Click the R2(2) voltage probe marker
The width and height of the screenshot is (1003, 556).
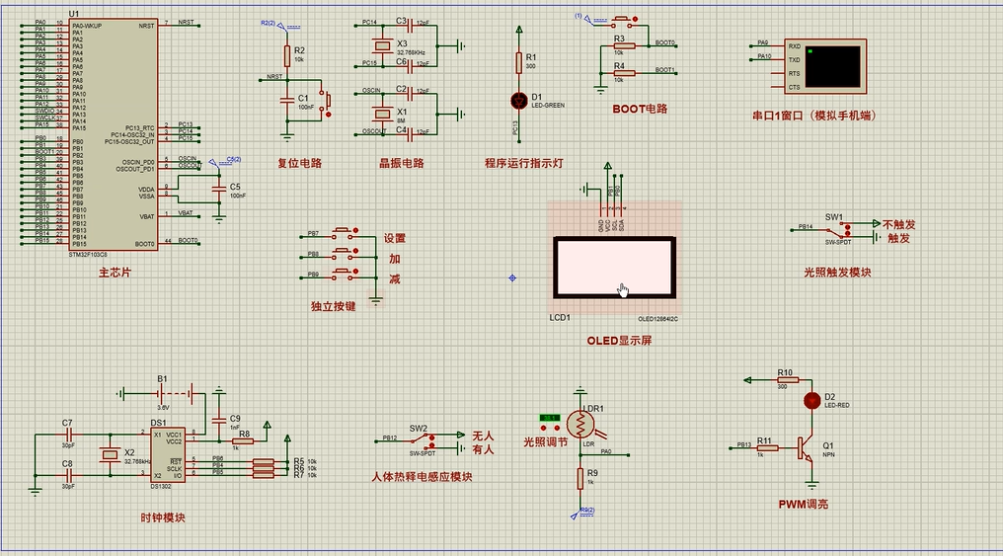click(280, 25)
